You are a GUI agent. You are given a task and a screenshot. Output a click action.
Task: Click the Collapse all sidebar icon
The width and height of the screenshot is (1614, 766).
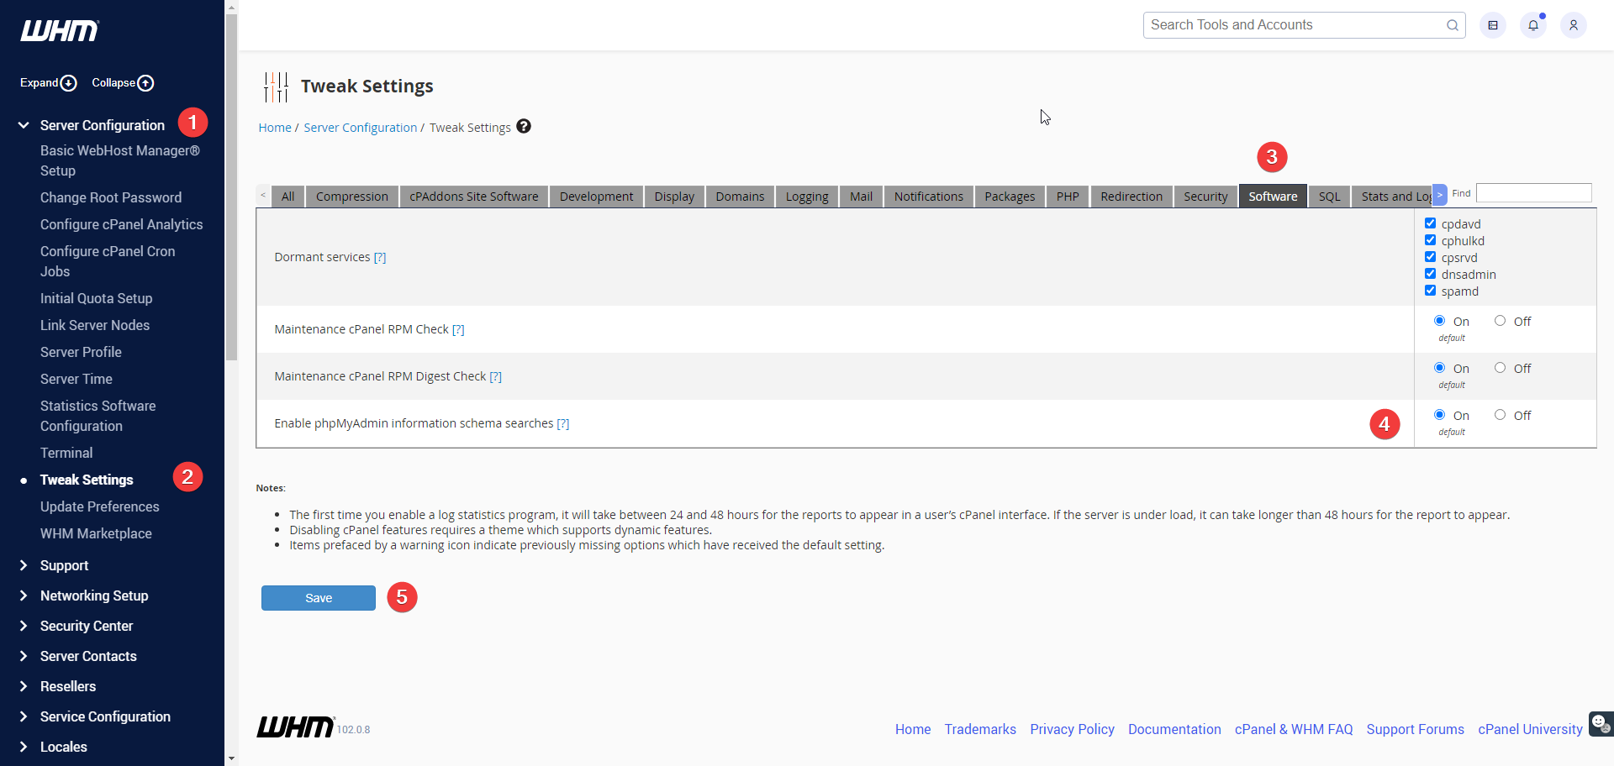click(x=145, y=83)
